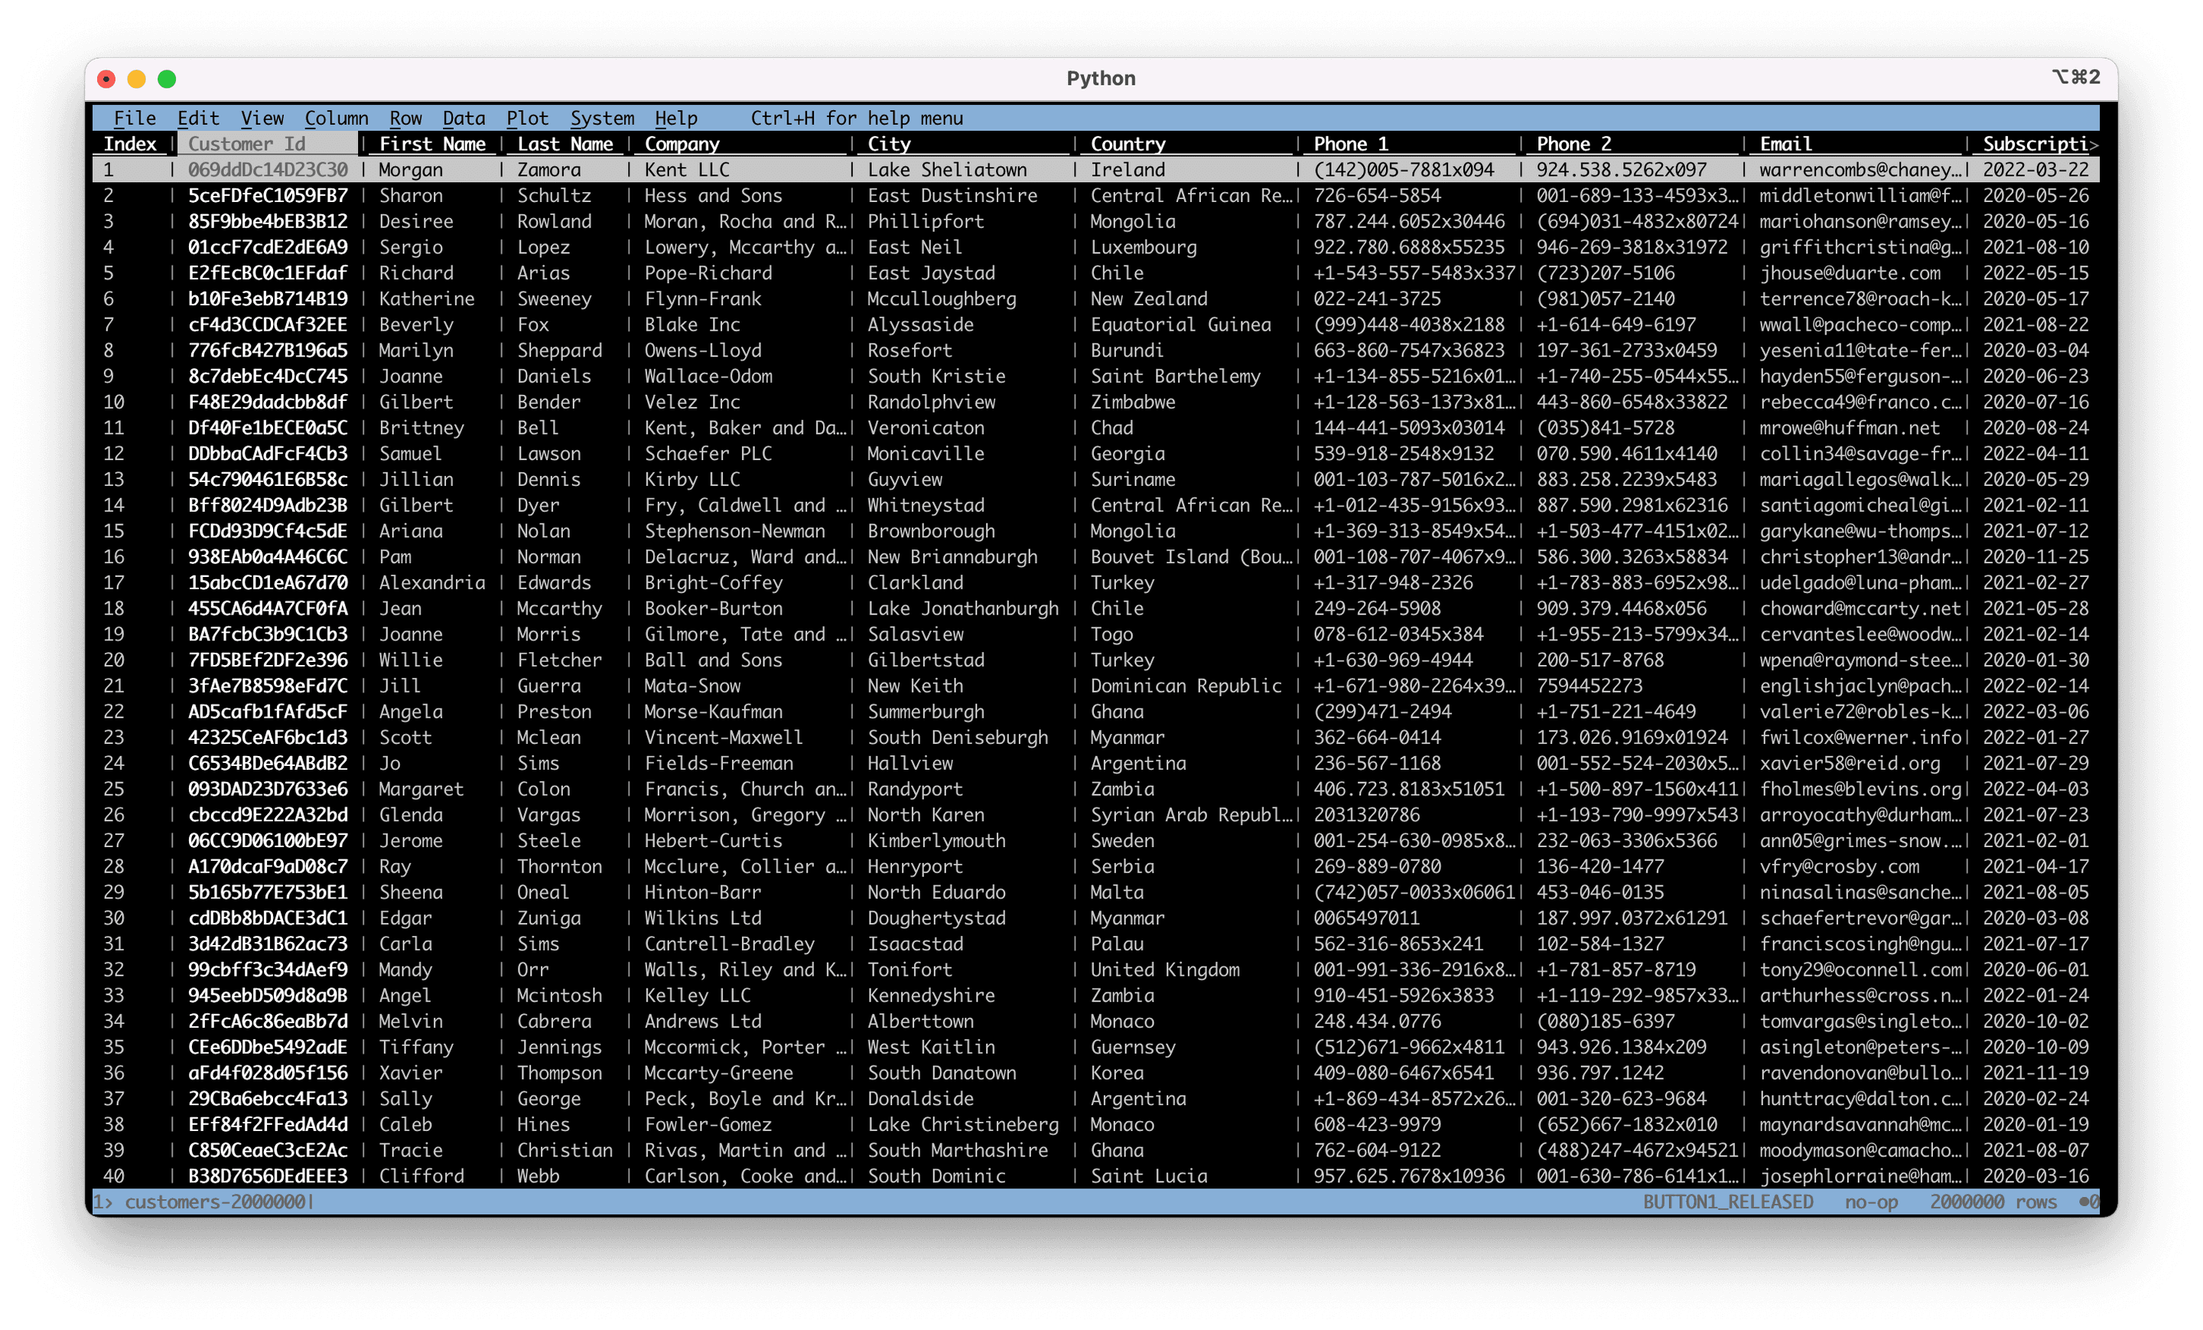Image resolution: width=2203 pixels, height=1330 pixels.
Task: Select the First Name column header
Action: (433, 144)
